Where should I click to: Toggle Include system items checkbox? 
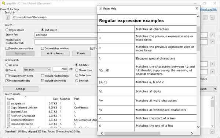[x=7, y=76]
